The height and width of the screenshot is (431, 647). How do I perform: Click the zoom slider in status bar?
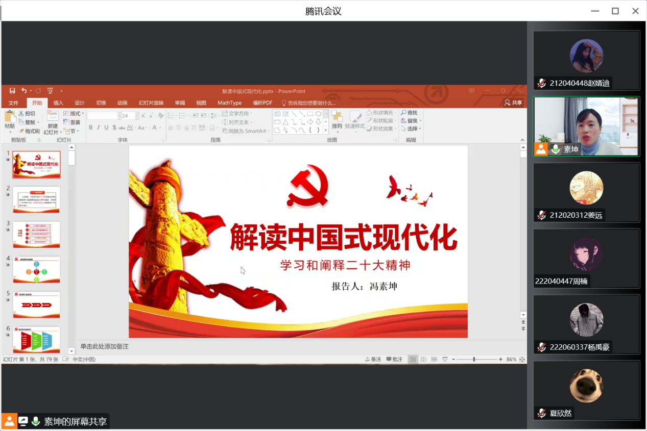coord(474,360)
